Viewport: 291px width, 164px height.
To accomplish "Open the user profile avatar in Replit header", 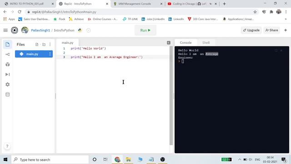I will pyautogui.click(x=25, y=30).
